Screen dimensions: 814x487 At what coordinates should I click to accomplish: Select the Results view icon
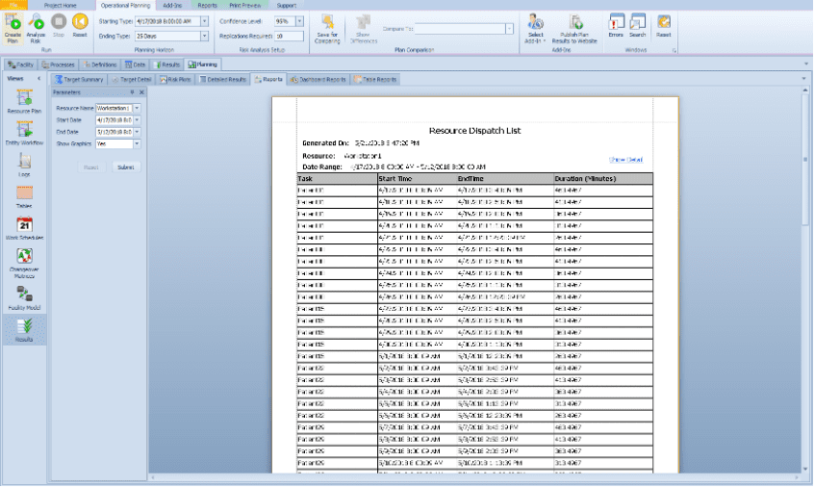[24, 330]
